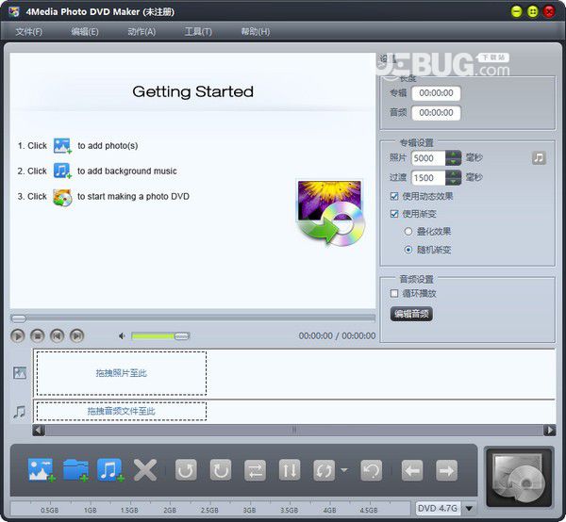The image size is (566, 522).
Task: Click the Stop button
Action: click(x=37, y=336)
